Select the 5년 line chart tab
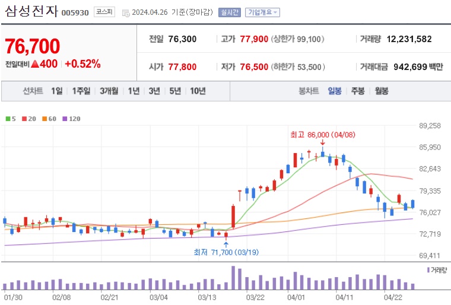Image resolution: width=451 pixels, height=305 pixels. [175, 91]
